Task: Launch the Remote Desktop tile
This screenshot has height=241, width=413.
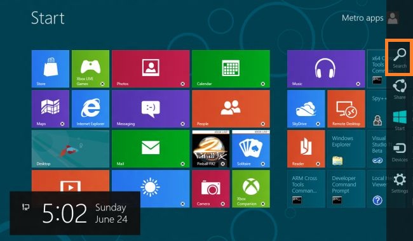Action: (x=346, y=109)
